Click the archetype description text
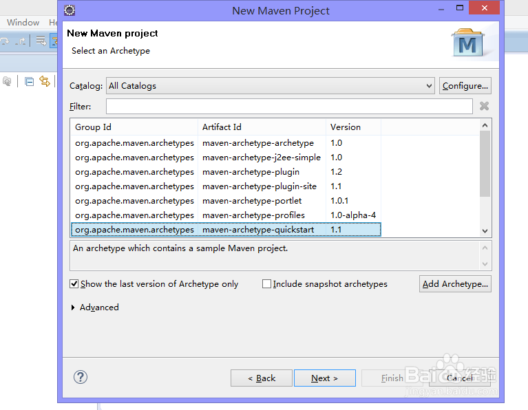This screenshot has width=528, height=410. click(180, 248)
